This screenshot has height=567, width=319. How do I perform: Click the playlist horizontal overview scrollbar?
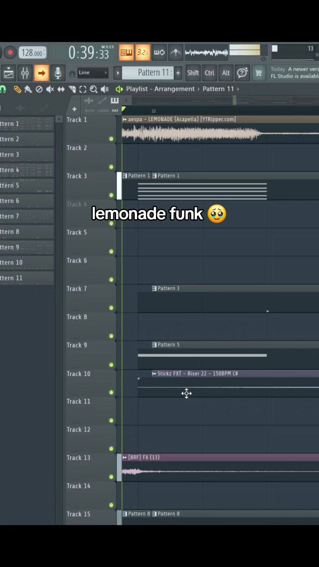point(225,101)
